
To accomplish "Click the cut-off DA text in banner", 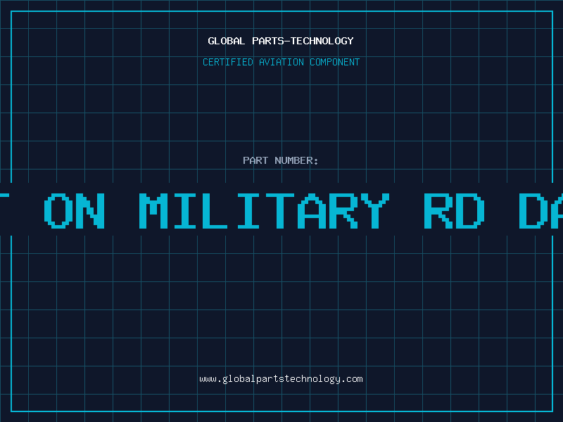I will pyautogui.click(x=540, y=211).
